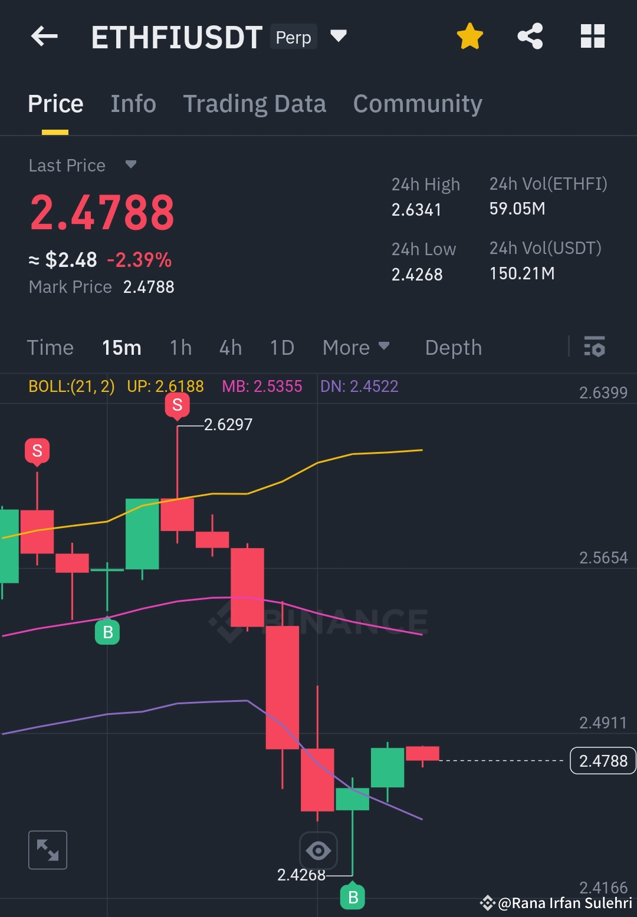Select the 1D chart interval
The width and height of the screenshot is (637, 917).
click(281, 348)
